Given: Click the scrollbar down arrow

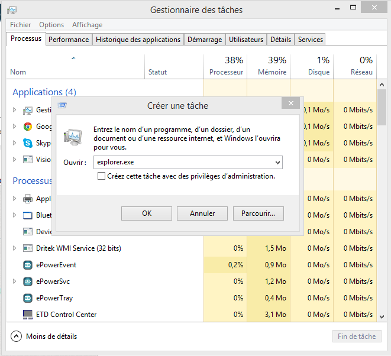Looking at the screenshot, I should pos(382,317).
